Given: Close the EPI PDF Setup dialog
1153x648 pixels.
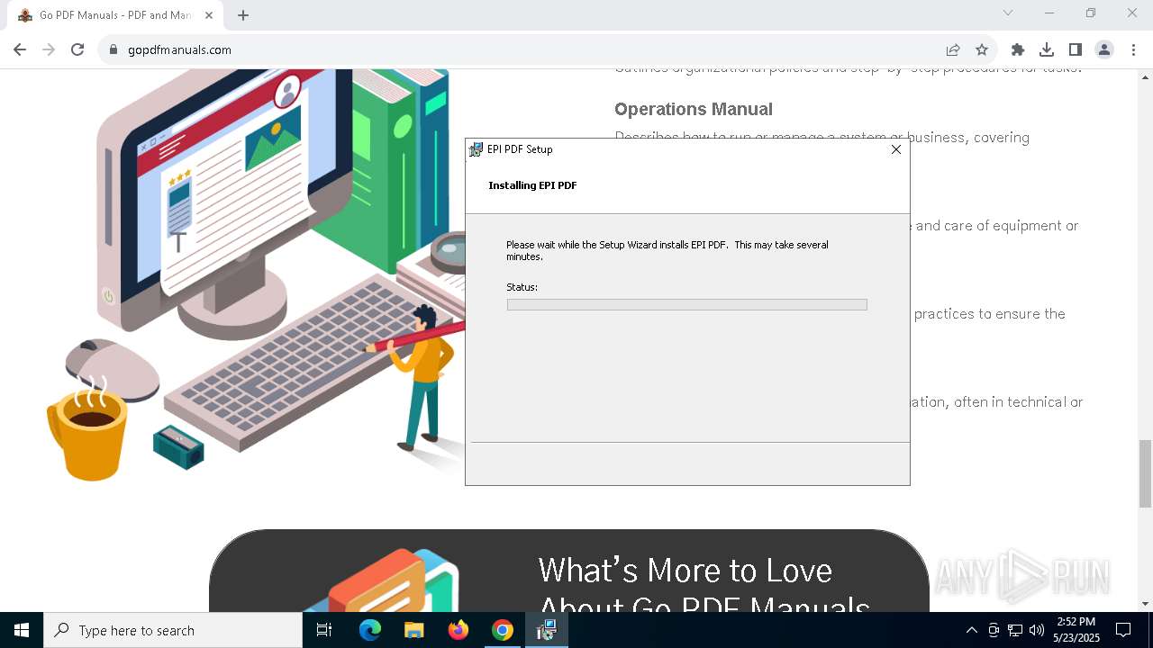Looking at the screenshot, I should point(896,149).
